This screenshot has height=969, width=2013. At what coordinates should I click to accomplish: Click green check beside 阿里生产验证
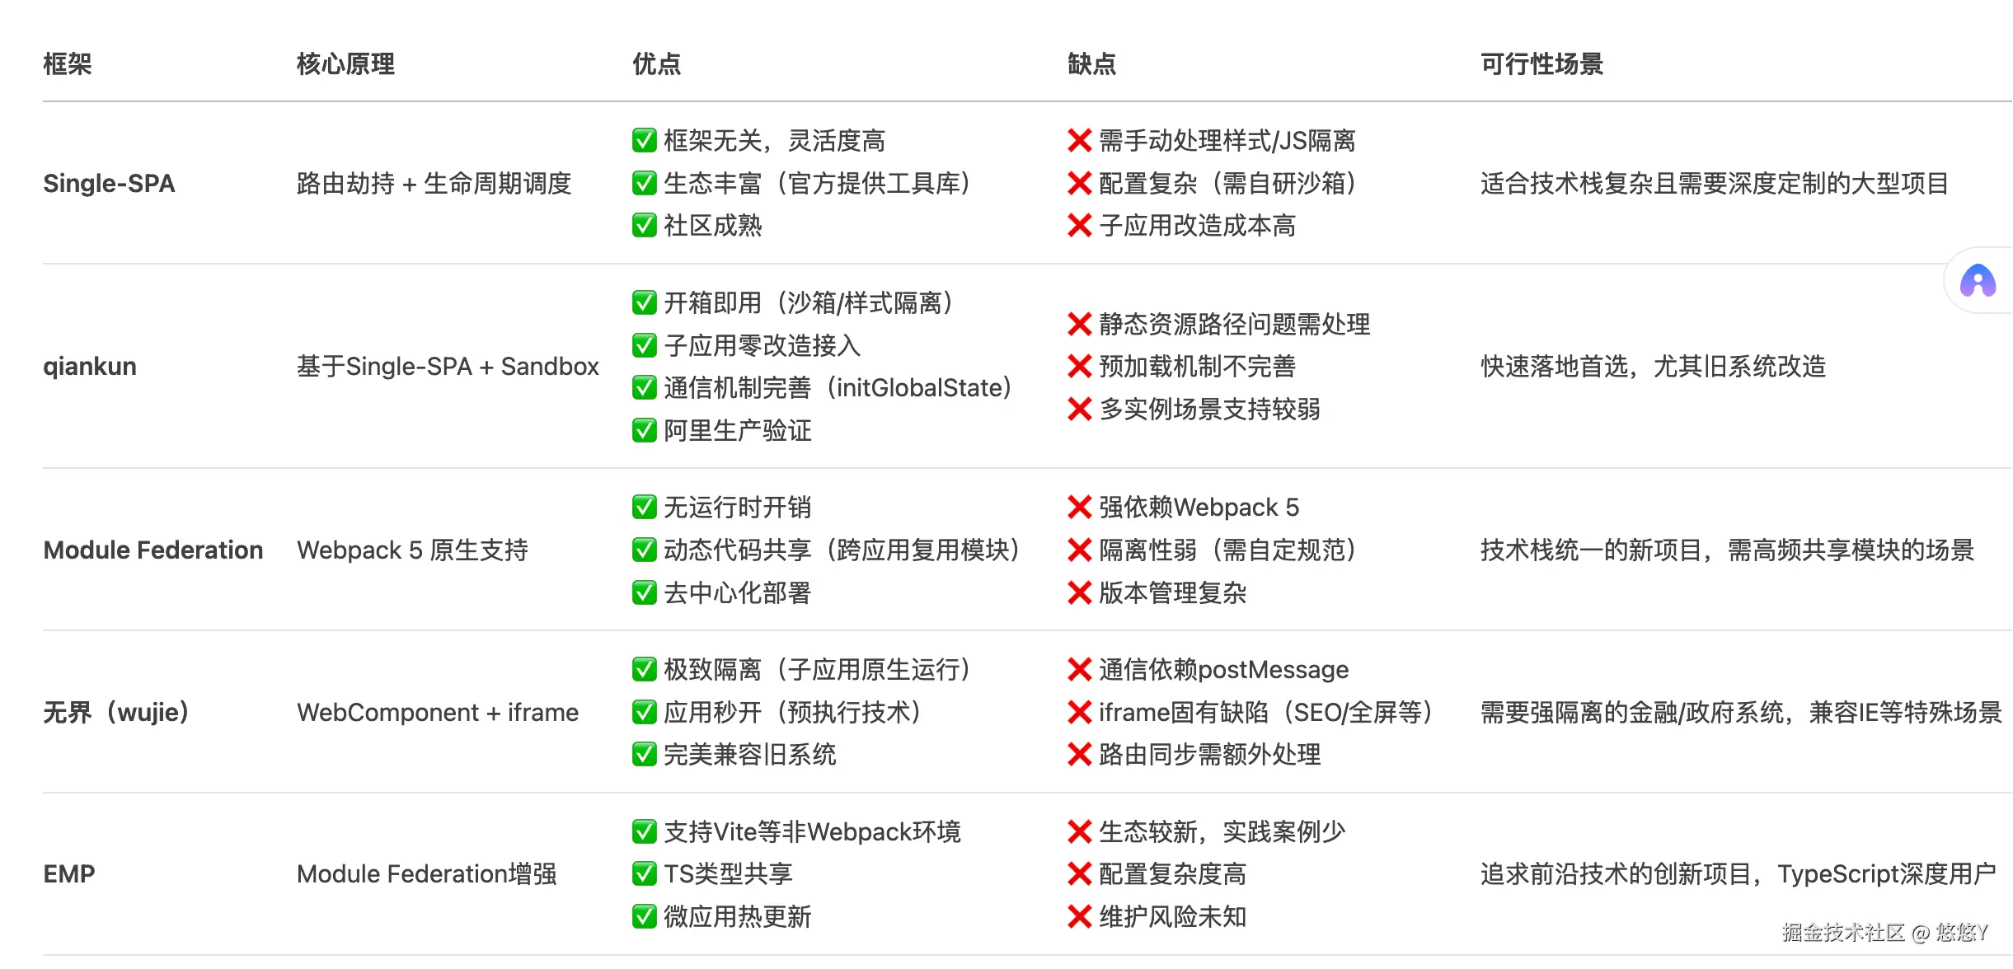click(x=644, y=430)
